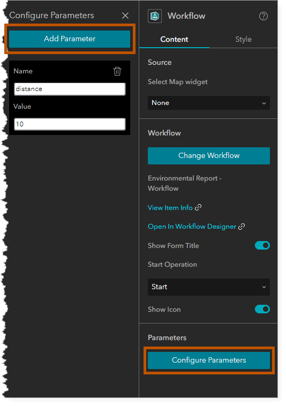Delete the distance parameter with trash icon

[x=117, y=71]
